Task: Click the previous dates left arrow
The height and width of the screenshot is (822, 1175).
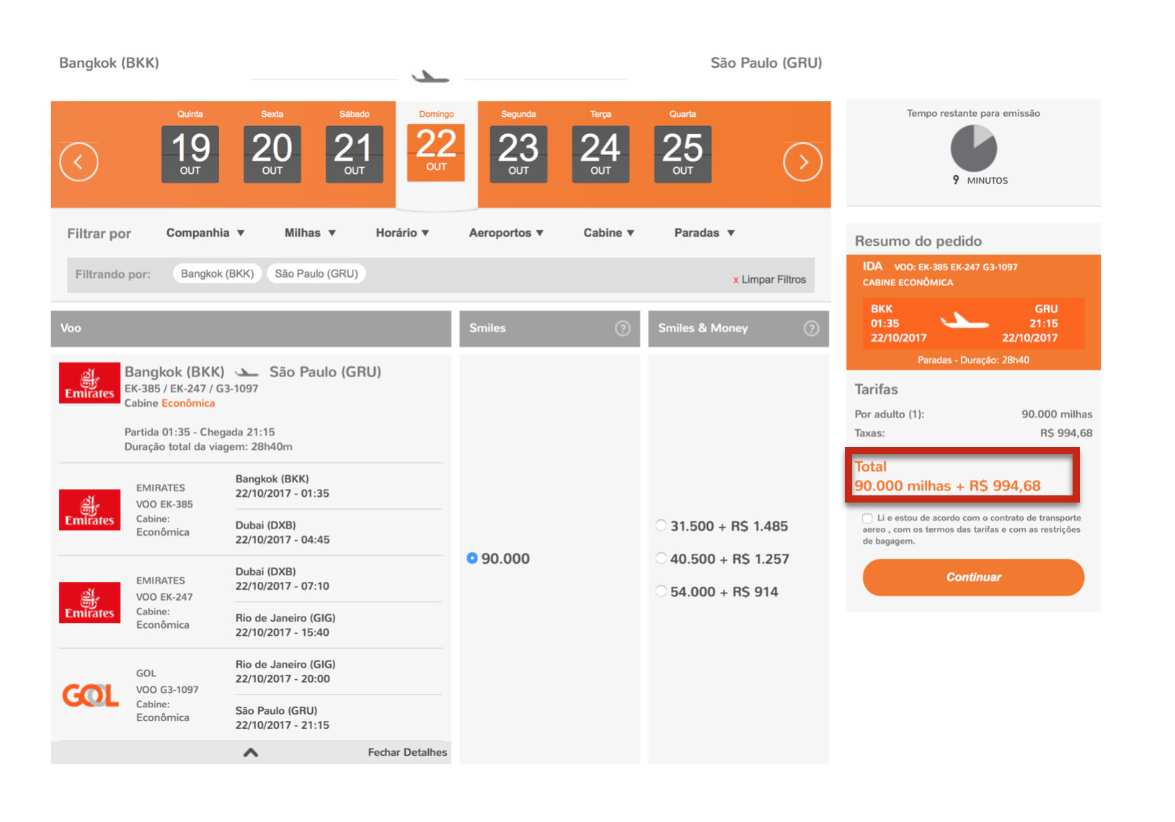Action: pyautogui.click(x=79, y=162)
